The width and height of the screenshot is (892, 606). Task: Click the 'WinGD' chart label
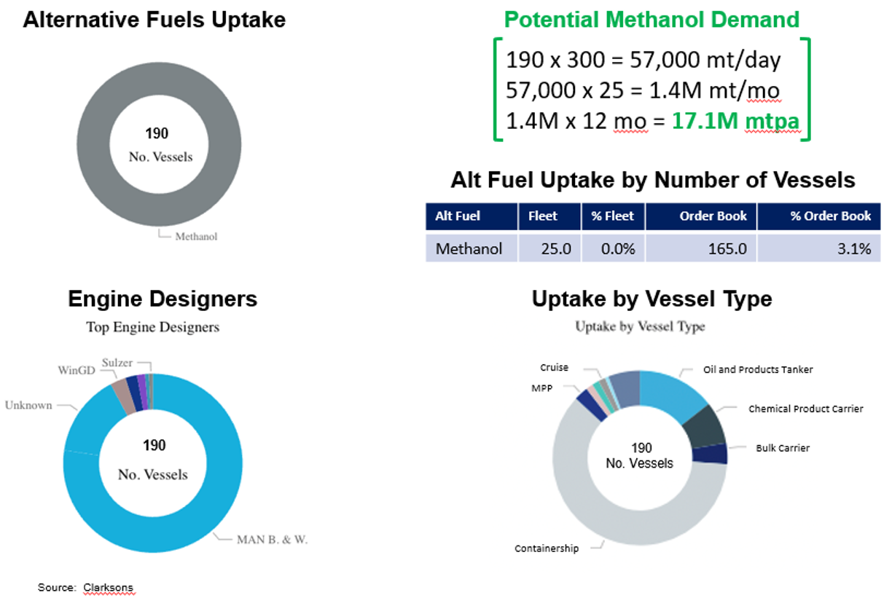(75, 371)
